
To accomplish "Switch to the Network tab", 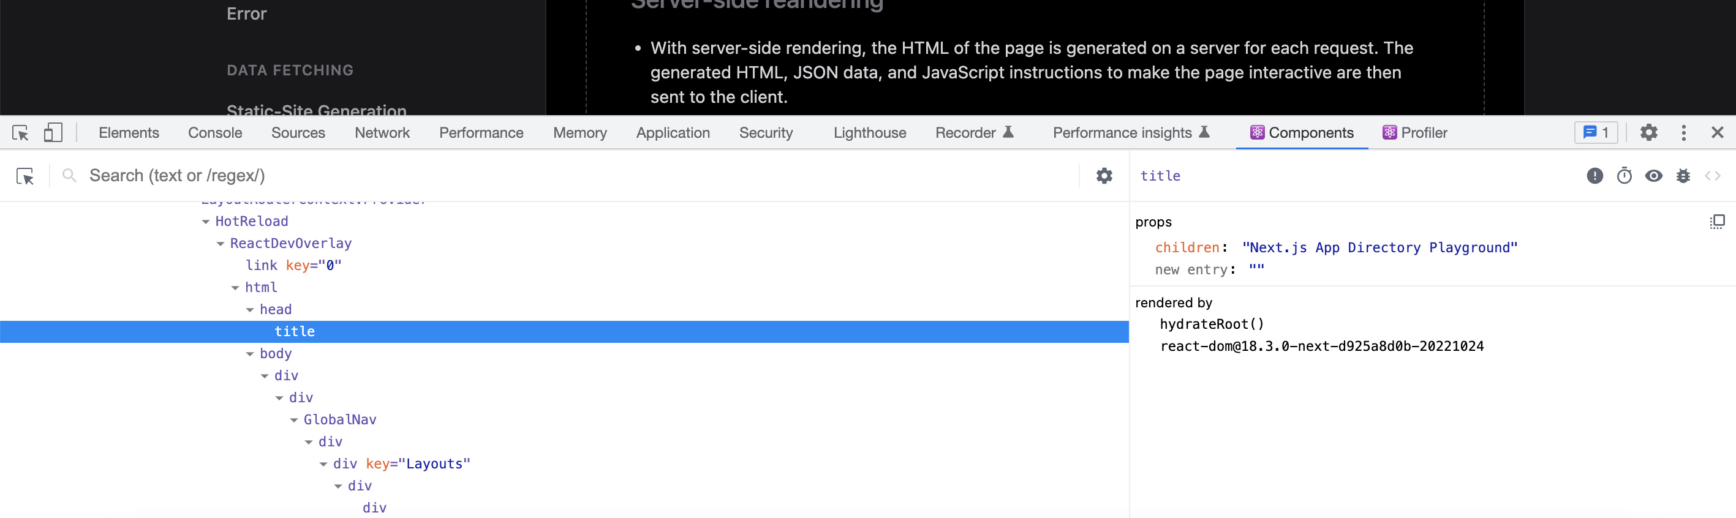I will coord(382,133).
